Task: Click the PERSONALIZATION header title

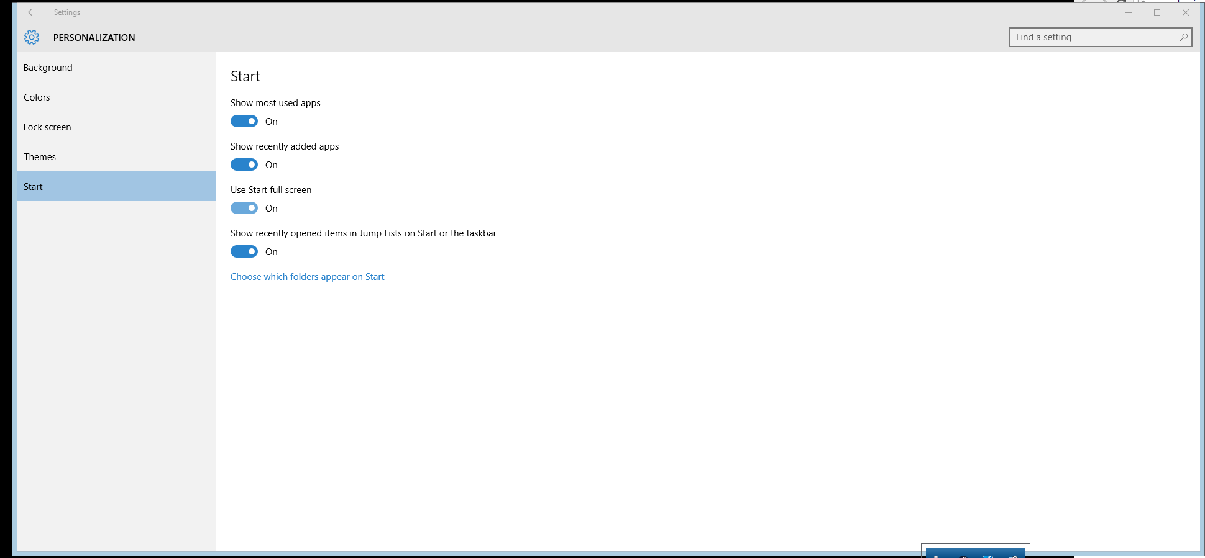Action: 94,38
